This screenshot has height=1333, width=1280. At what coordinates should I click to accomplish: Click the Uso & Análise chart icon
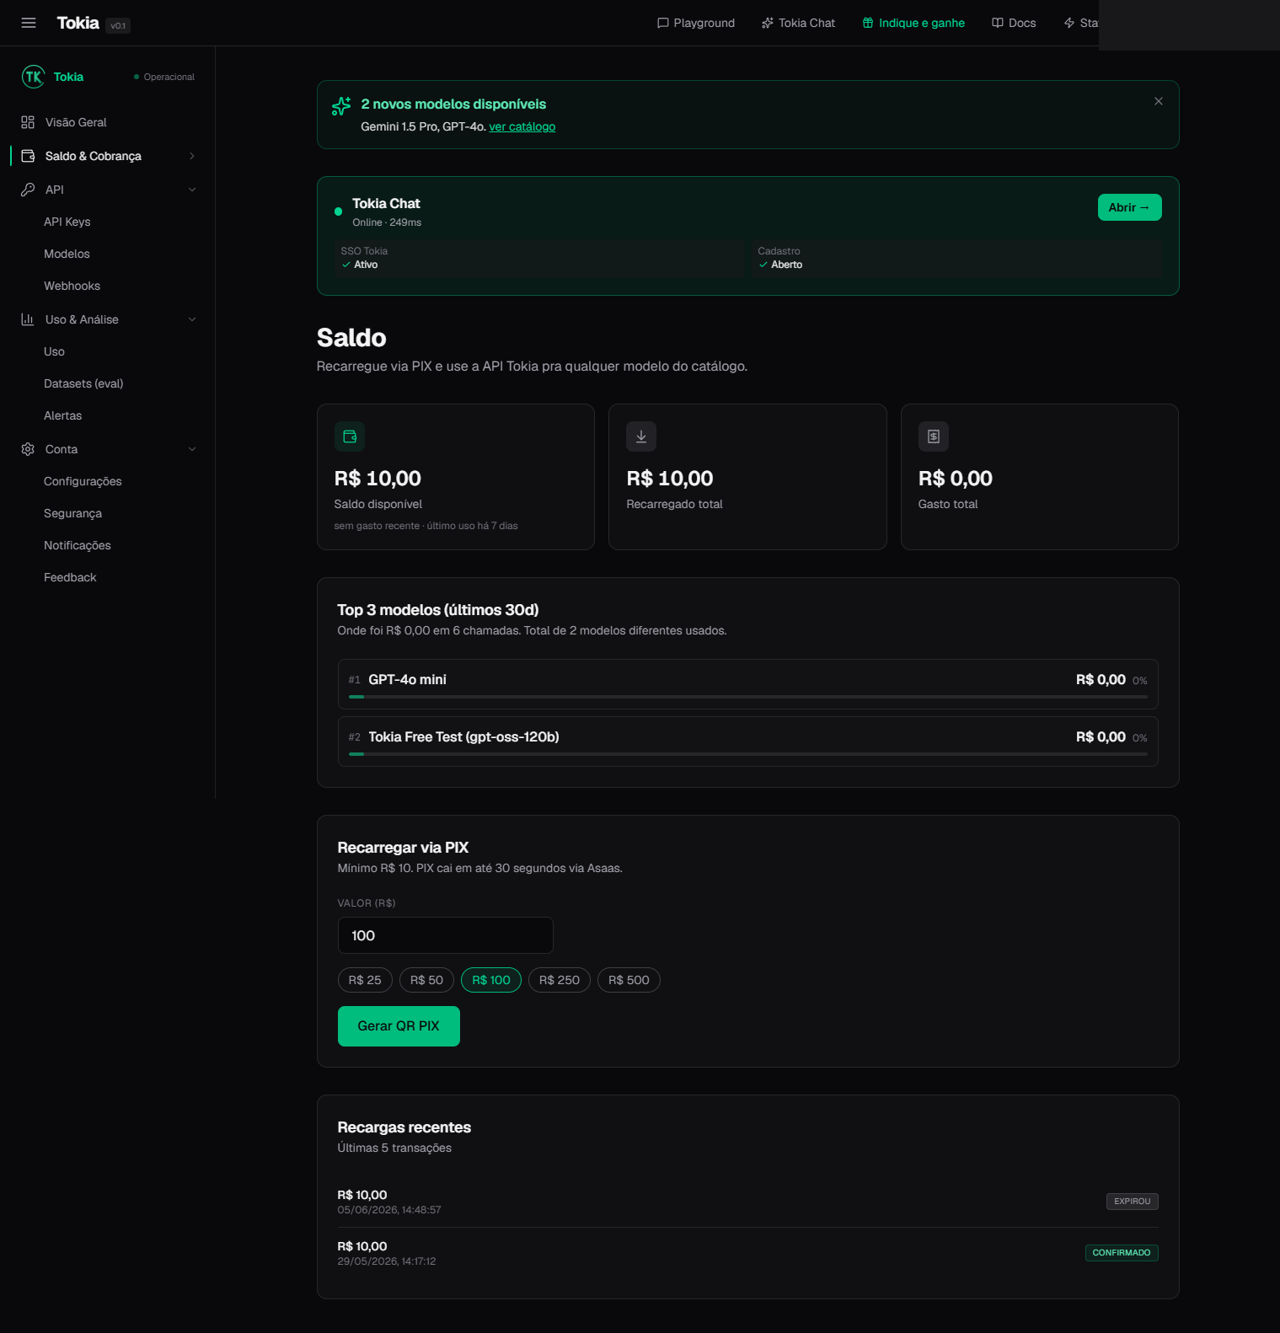(x=28, y=319)
